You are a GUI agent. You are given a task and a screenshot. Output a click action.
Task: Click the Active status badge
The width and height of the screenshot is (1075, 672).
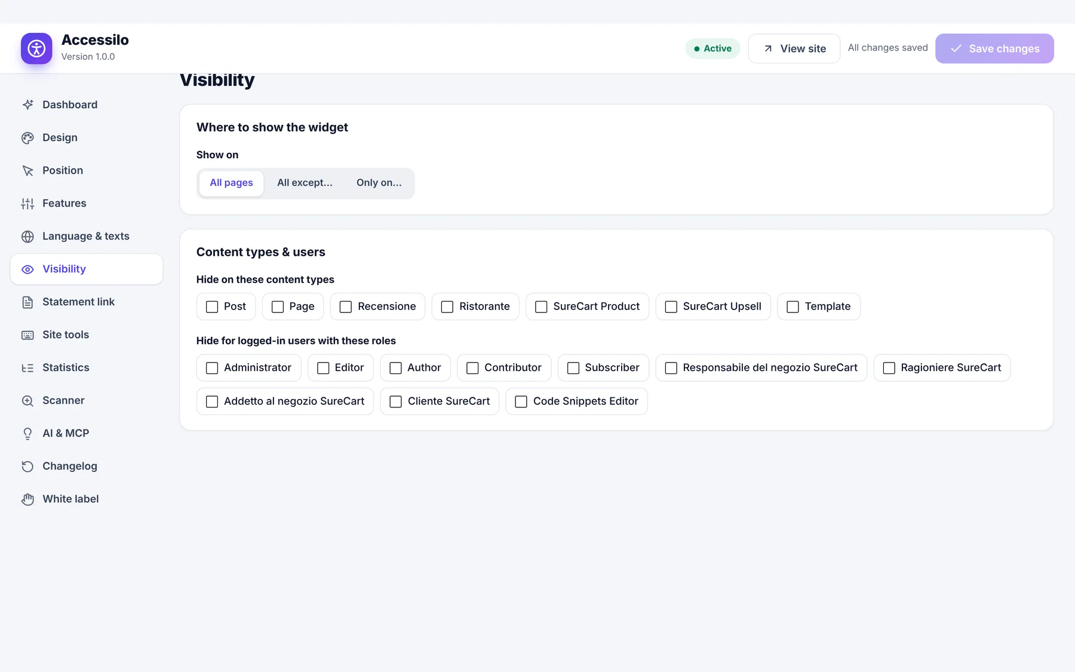click(x=712, y=48)
